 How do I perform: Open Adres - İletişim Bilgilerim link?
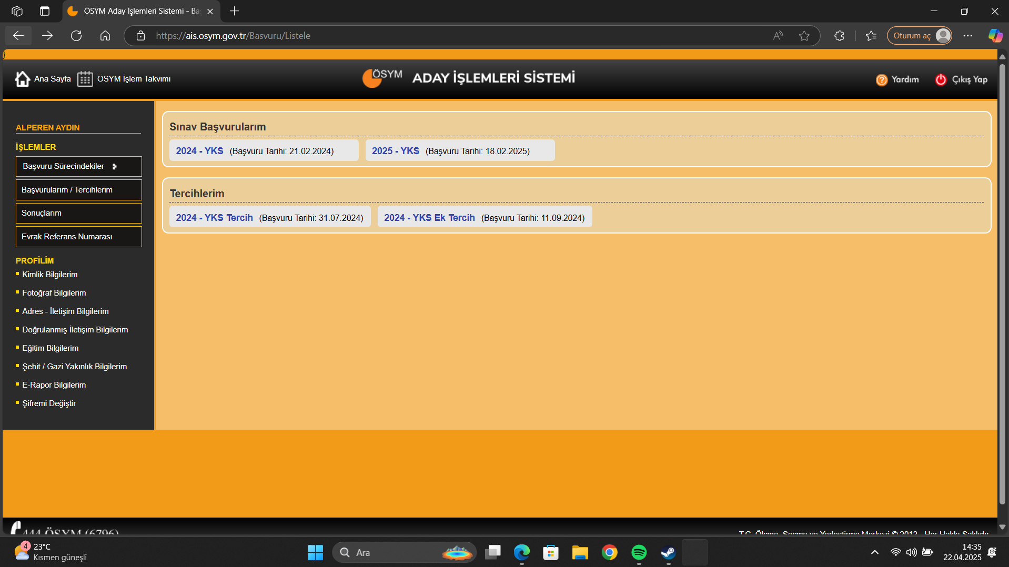click(x=66, y=311)
